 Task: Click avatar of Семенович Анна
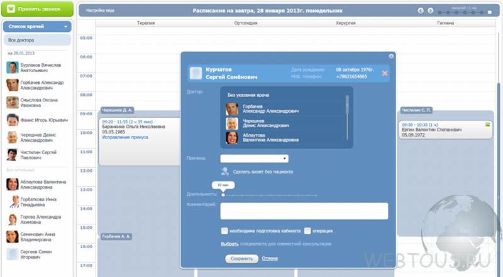[13, 237]
